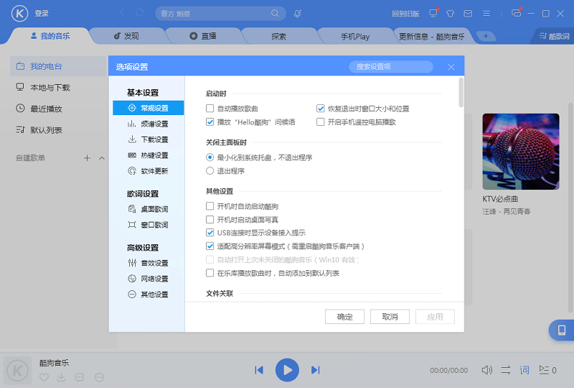
Task: Enable 在乐库播放歌曲时自动添加到默认列表
Action: [210, 273]
